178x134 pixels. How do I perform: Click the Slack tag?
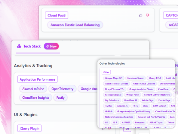145,106
